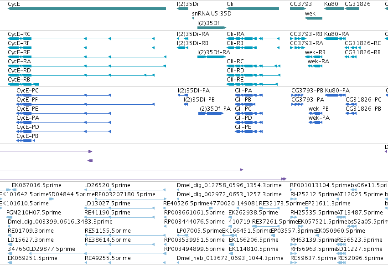Viewport: 388px width, 265px height.
Task: Click the Gli gene feature
Action: 253,9
